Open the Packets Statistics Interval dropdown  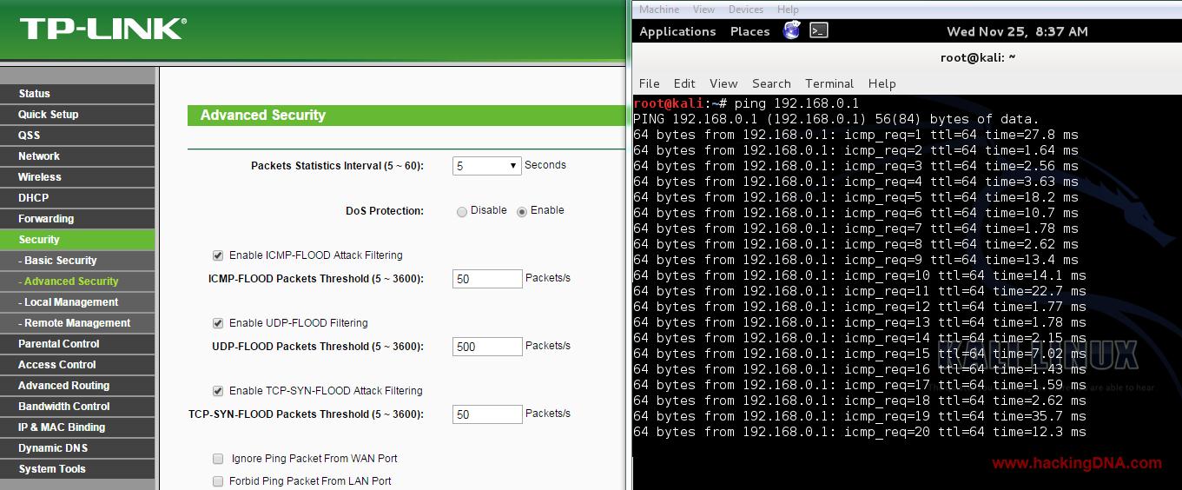(x=486, y=166)
